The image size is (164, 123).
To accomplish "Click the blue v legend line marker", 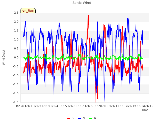I will 80,118.
